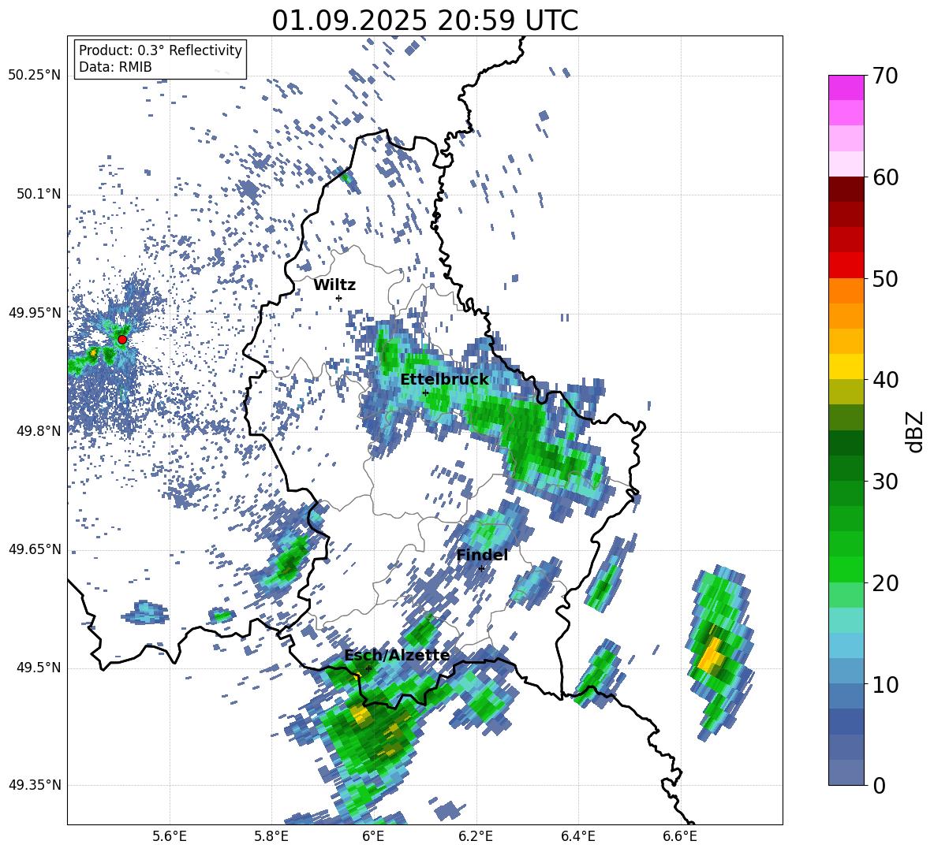This screenshot has height=852, width=934.
Task: Click the title '01.09.2025 20:59 UTC'
Action: (x=424, y=20)
